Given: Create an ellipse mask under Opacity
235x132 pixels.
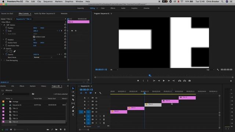Looking at the screenshot, I should (7, 51).
